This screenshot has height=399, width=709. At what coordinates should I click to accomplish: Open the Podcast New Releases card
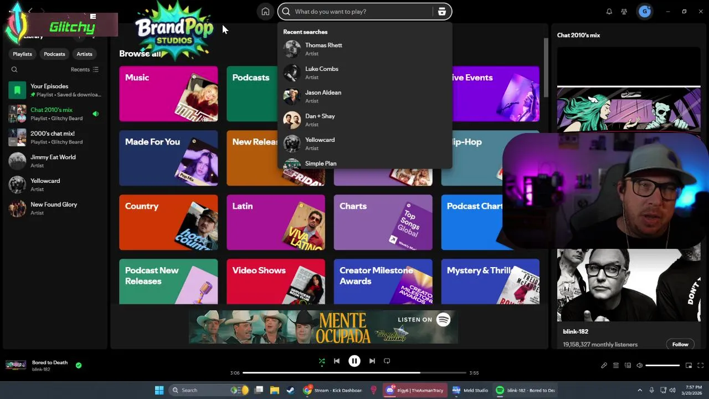168,282
